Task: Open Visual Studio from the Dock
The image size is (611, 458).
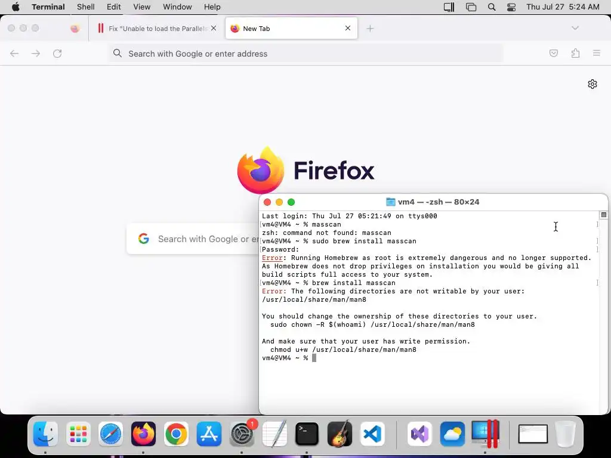Action: pyautogui.click(x=419, y=434)
